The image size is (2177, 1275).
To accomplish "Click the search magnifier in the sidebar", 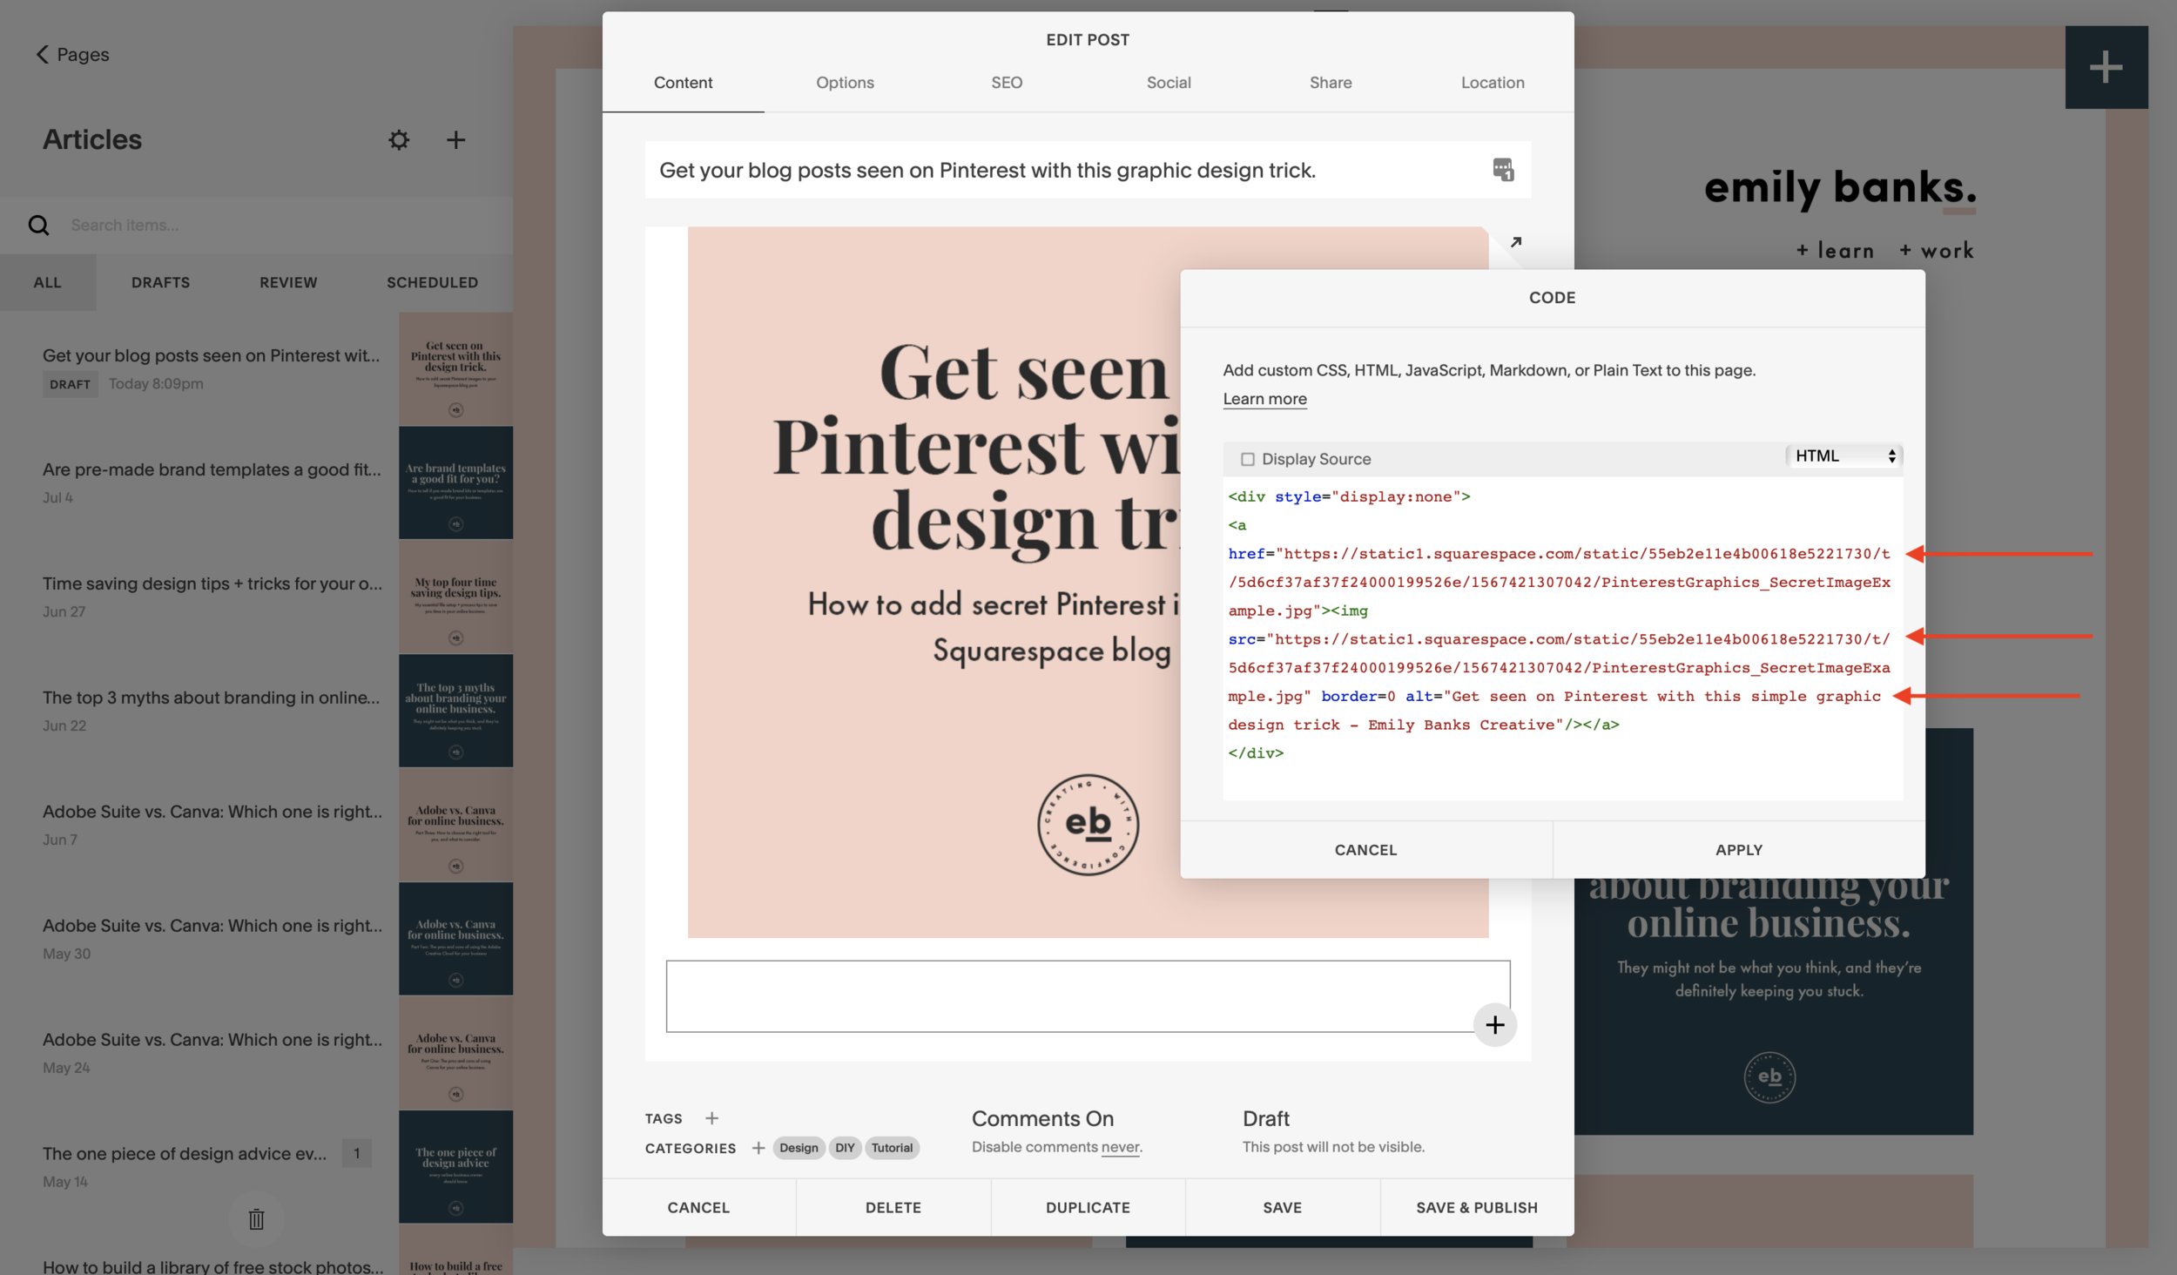I will pyautogui.click(x=39, y=225).
